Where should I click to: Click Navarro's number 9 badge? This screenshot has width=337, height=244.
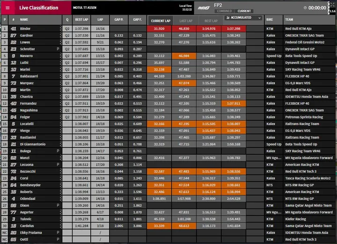(x=13, y=56)
